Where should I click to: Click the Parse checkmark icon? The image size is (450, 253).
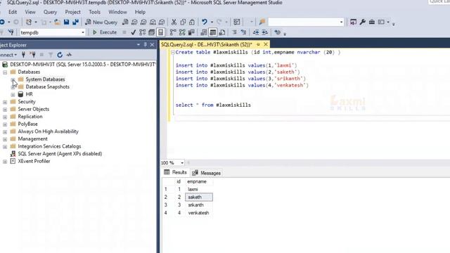133,32
